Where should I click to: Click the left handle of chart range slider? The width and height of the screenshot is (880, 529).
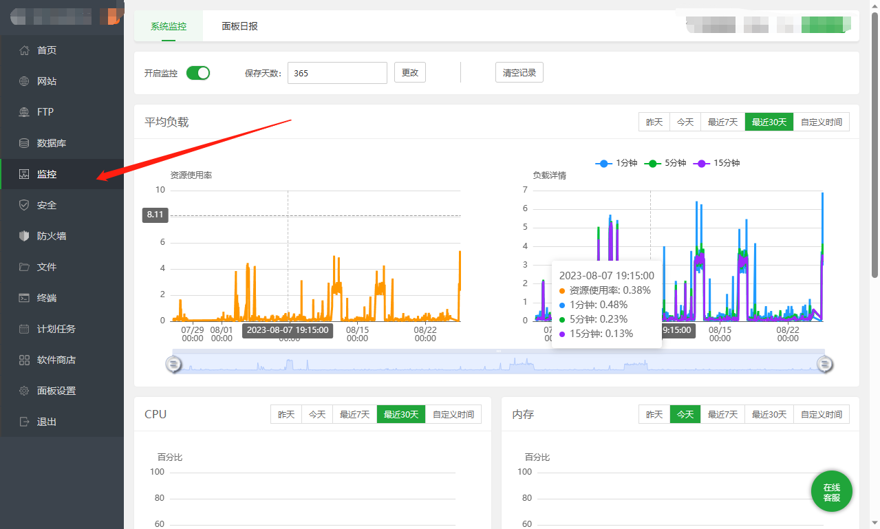[x=174, y=364]
